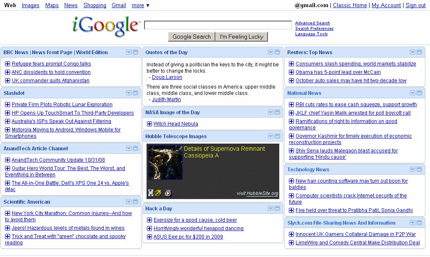Click inside the Google search box
Screen dimensions: 430x257
218,25
